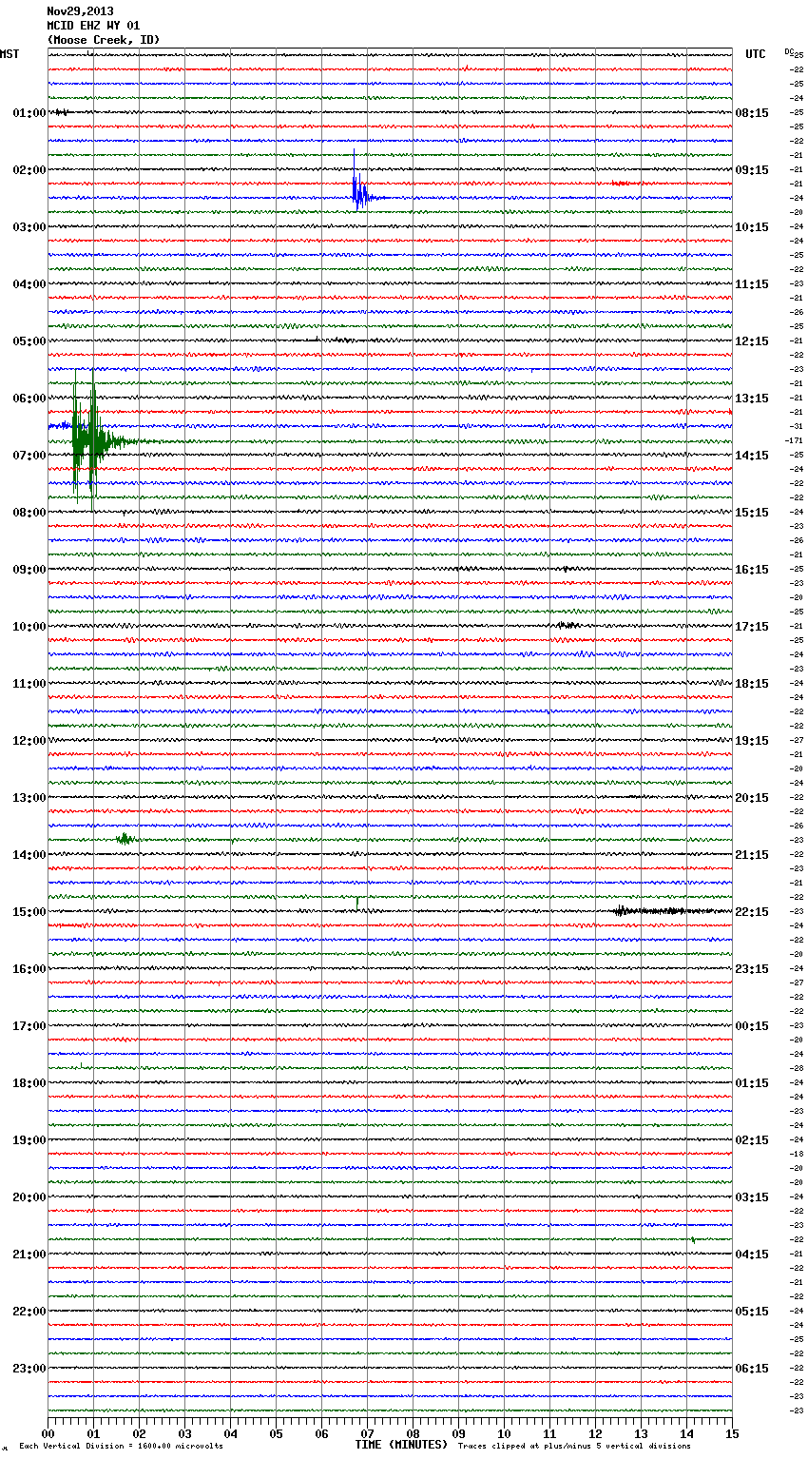Click the '20:15' UTC time label
The image size is (808, 1459).
coord(752,798)
